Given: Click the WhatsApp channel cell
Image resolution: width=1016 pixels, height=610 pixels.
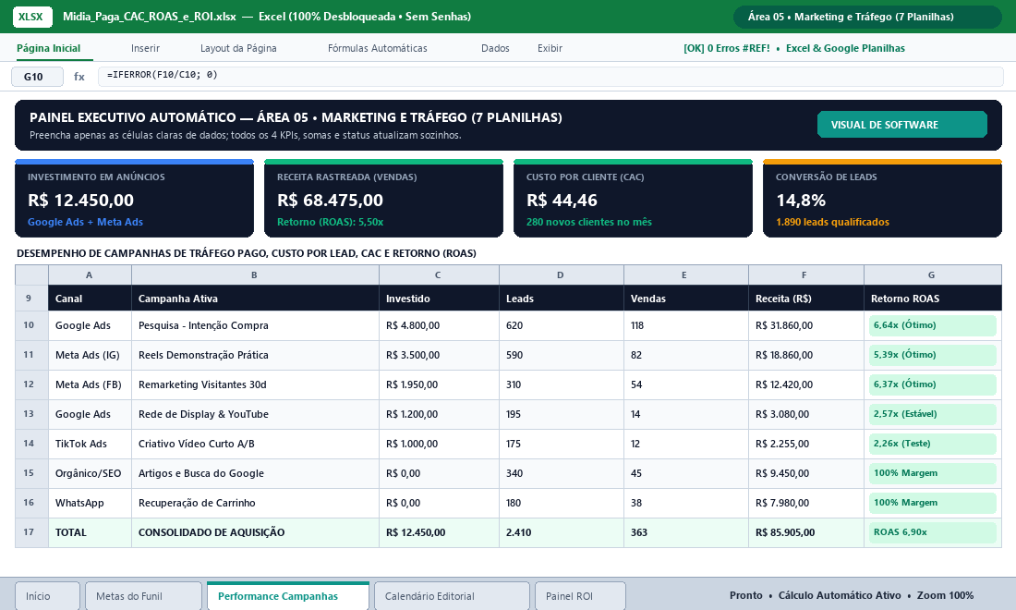Looking at the screenshot, I should point(90,503).
